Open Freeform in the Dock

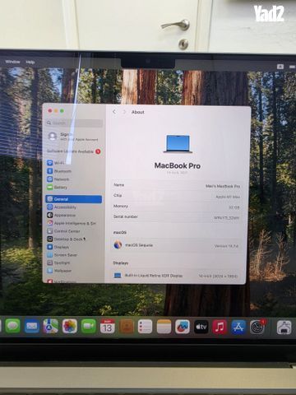coord(183,327)
